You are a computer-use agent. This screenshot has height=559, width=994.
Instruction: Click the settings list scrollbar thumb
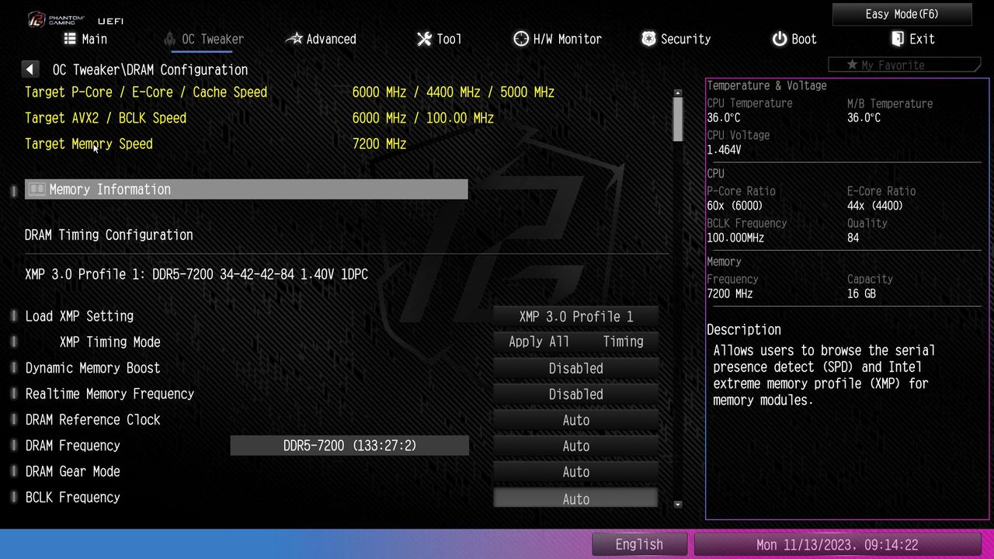[678, 120]
